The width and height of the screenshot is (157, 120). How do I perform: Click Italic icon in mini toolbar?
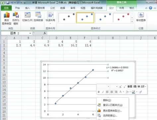click(x=103, y=92)
